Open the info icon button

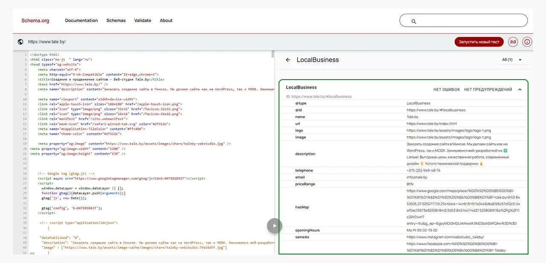point(527,42)
